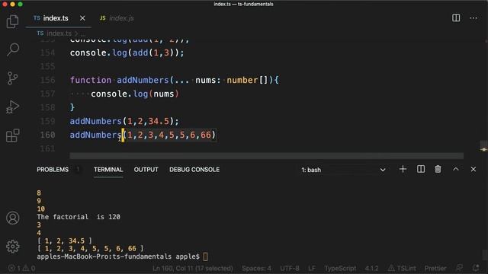Click line number 160 in gutter

click(47, 135)
